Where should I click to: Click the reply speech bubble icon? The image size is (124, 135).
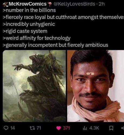coord(6,128)
